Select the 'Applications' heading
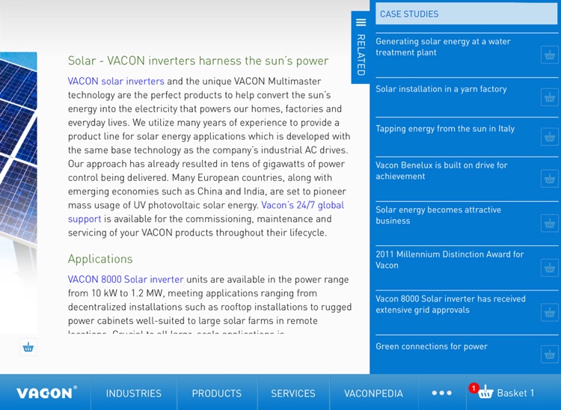561x410 pixels. click(x=100, y=259)
